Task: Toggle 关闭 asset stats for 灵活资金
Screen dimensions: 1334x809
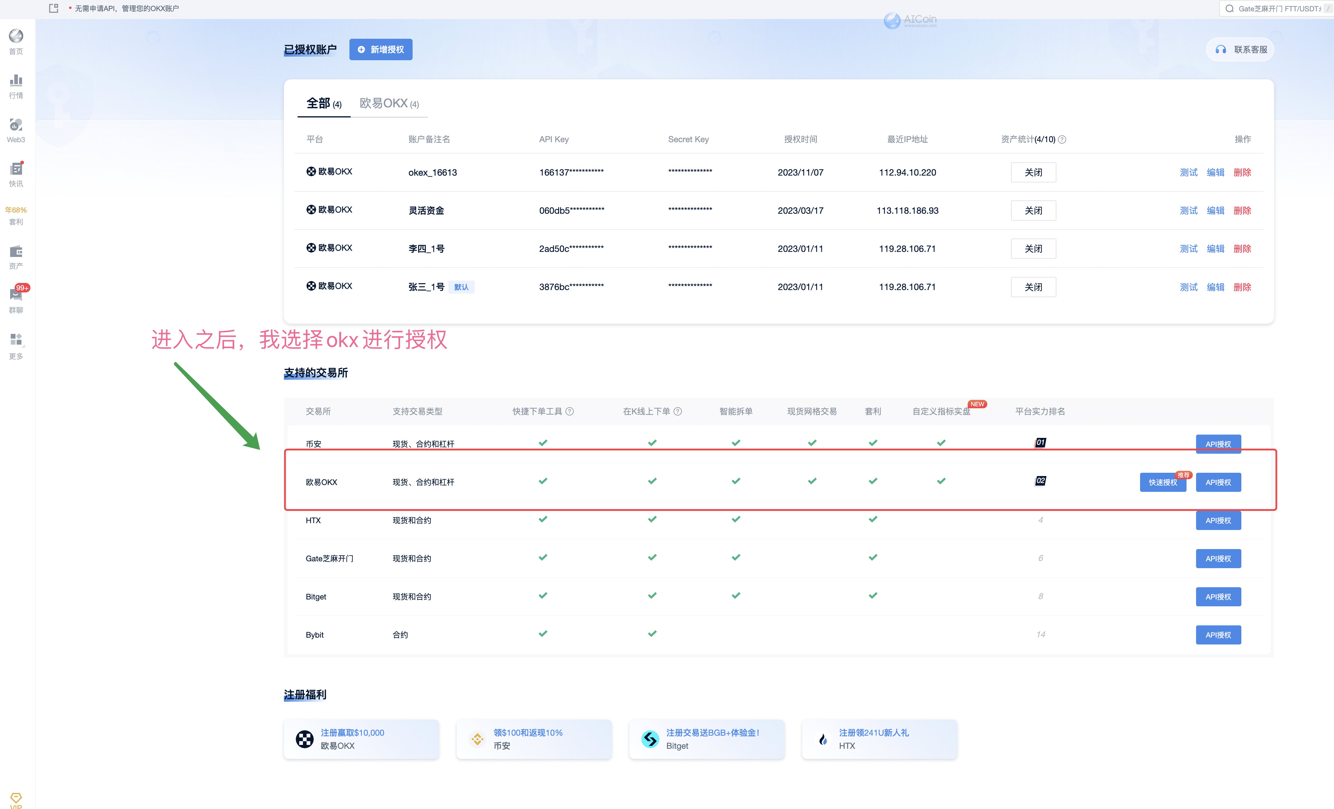Action: [x=1033, y=210]
